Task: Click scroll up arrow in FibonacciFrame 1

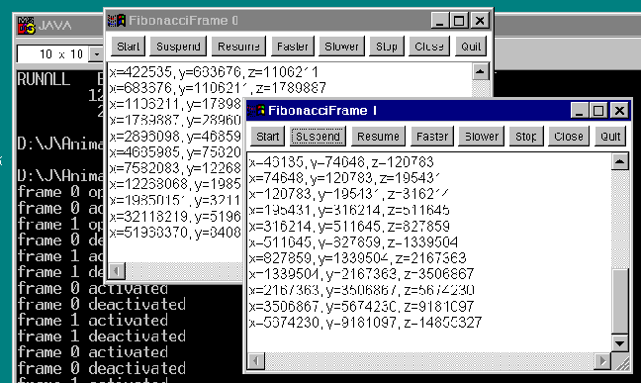Action: pos(620,162)
